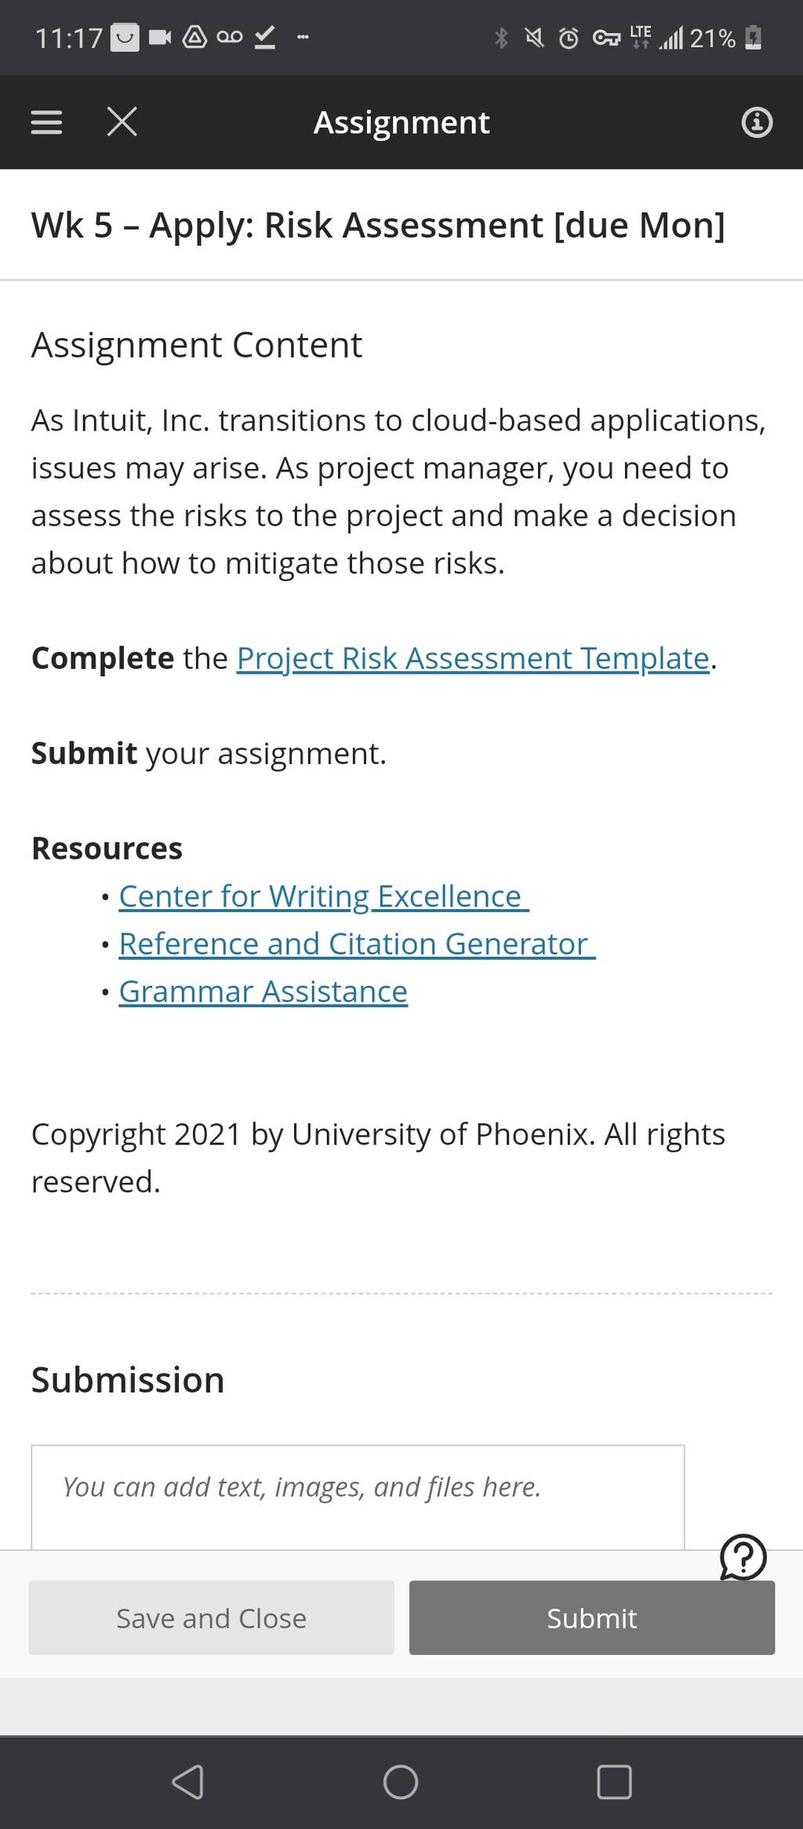Tap the help chat bubble icon
This screenshot has height=1829, width=803.
(x=743, y=1557)
